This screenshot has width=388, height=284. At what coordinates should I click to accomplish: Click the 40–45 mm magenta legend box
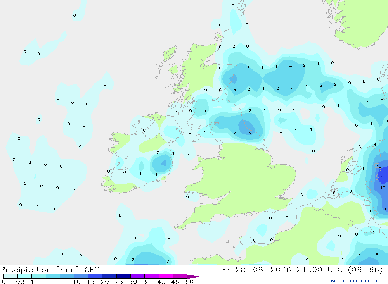(x=166, y=276)
